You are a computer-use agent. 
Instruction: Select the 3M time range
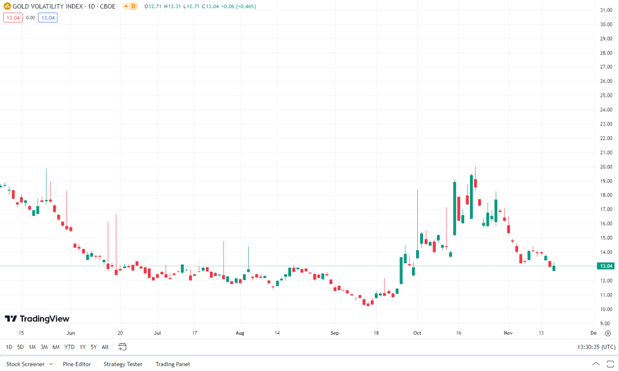[x=44, y=347]
